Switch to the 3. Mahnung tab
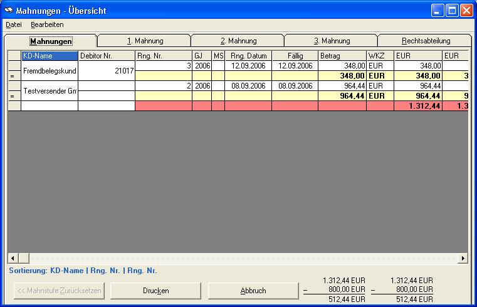This screenshot has width=477, height=307. (x=332, y=41)
